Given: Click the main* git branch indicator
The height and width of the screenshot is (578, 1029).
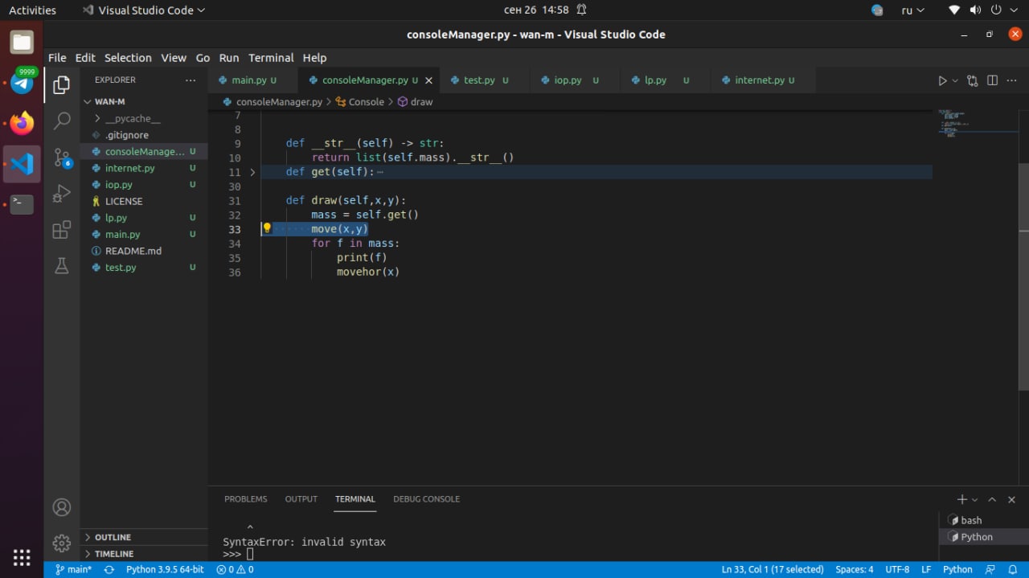Looking at the screenshot, I should pos(73,569).
